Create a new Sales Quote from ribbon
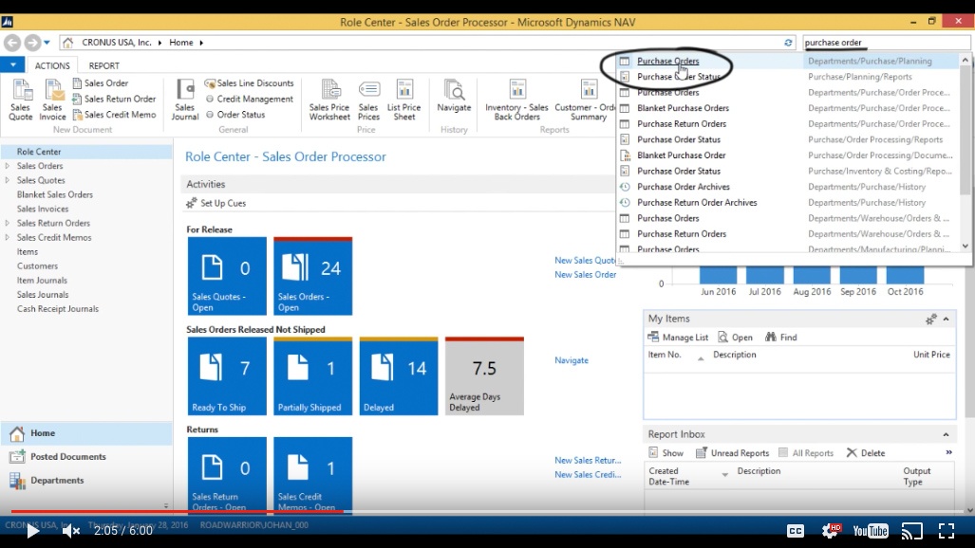This screenshot has height=548, width=975. (21, 100)
